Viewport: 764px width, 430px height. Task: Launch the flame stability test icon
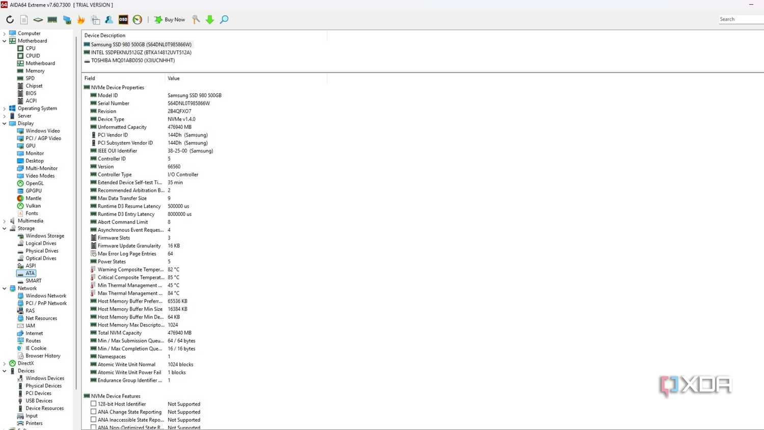coord(80,19)
